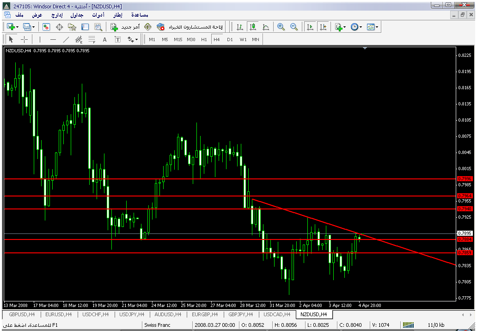Switch chart to line chart type
The image size is (477, 331).
pos(266,27)
